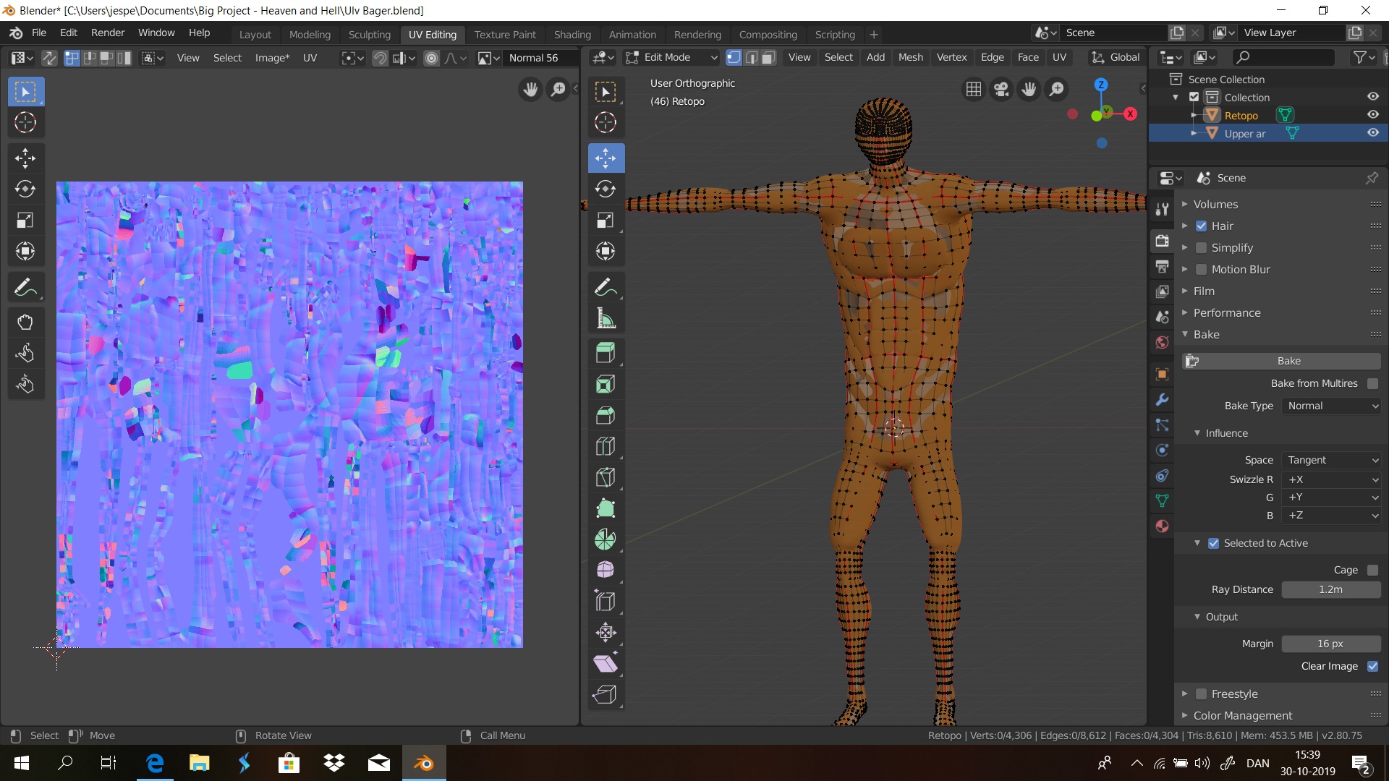The height and width of the screenshot is (781, 1389).
Task: Uncheck the Clear Image option
Action: click(1372, 666)
